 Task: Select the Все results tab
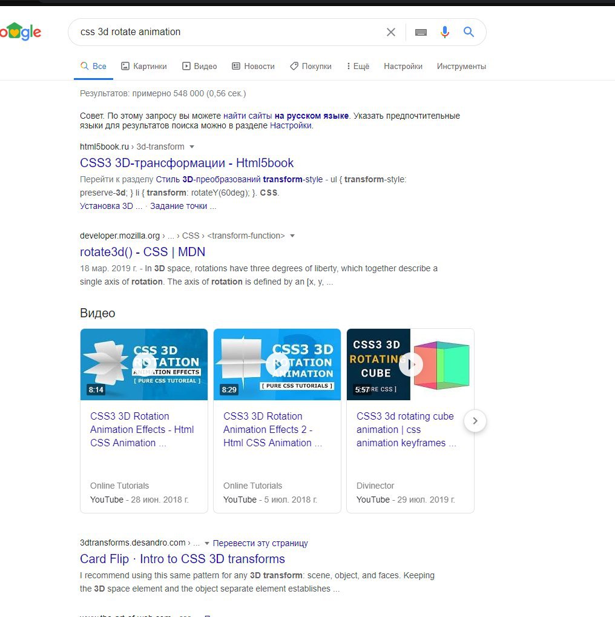tap(93, 66)
